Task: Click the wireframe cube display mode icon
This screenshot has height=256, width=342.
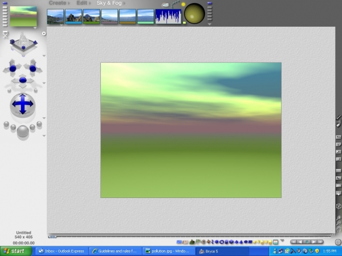Action: pyautogui.click(x=339, y=207)
